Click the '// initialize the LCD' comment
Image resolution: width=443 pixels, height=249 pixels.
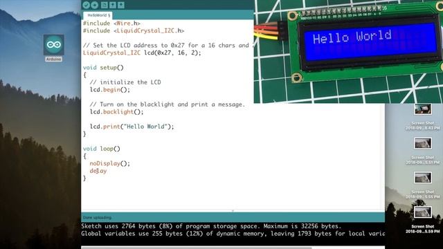click(x=125, y=82)
